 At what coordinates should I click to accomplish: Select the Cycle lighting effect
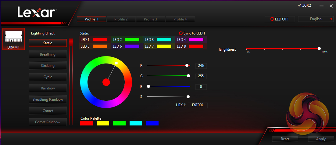click(x=48, y=77)
